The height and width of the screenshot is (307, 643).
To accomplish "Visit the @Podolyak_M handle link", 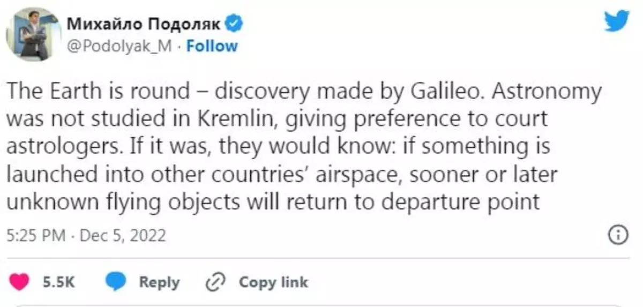I will (x=119, y=46).
